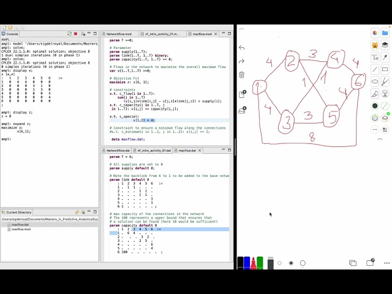Select the maxflow.mod editor tab

(202, 34)
